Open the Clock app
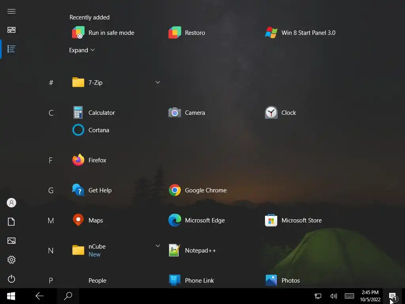 pyautogui.click(x=280, y=113)
